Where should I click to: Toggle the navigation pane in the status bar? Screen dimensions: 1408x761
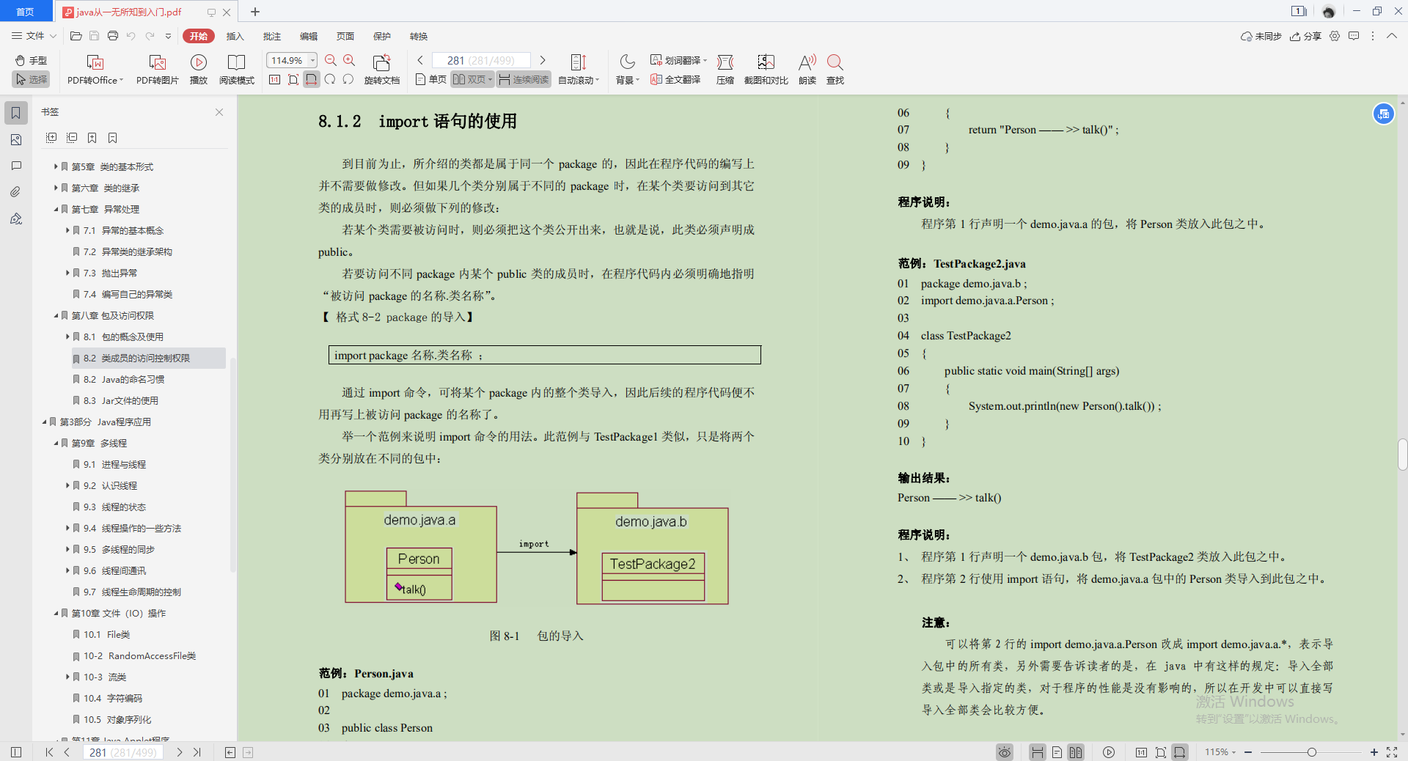(x=16, y=752)
